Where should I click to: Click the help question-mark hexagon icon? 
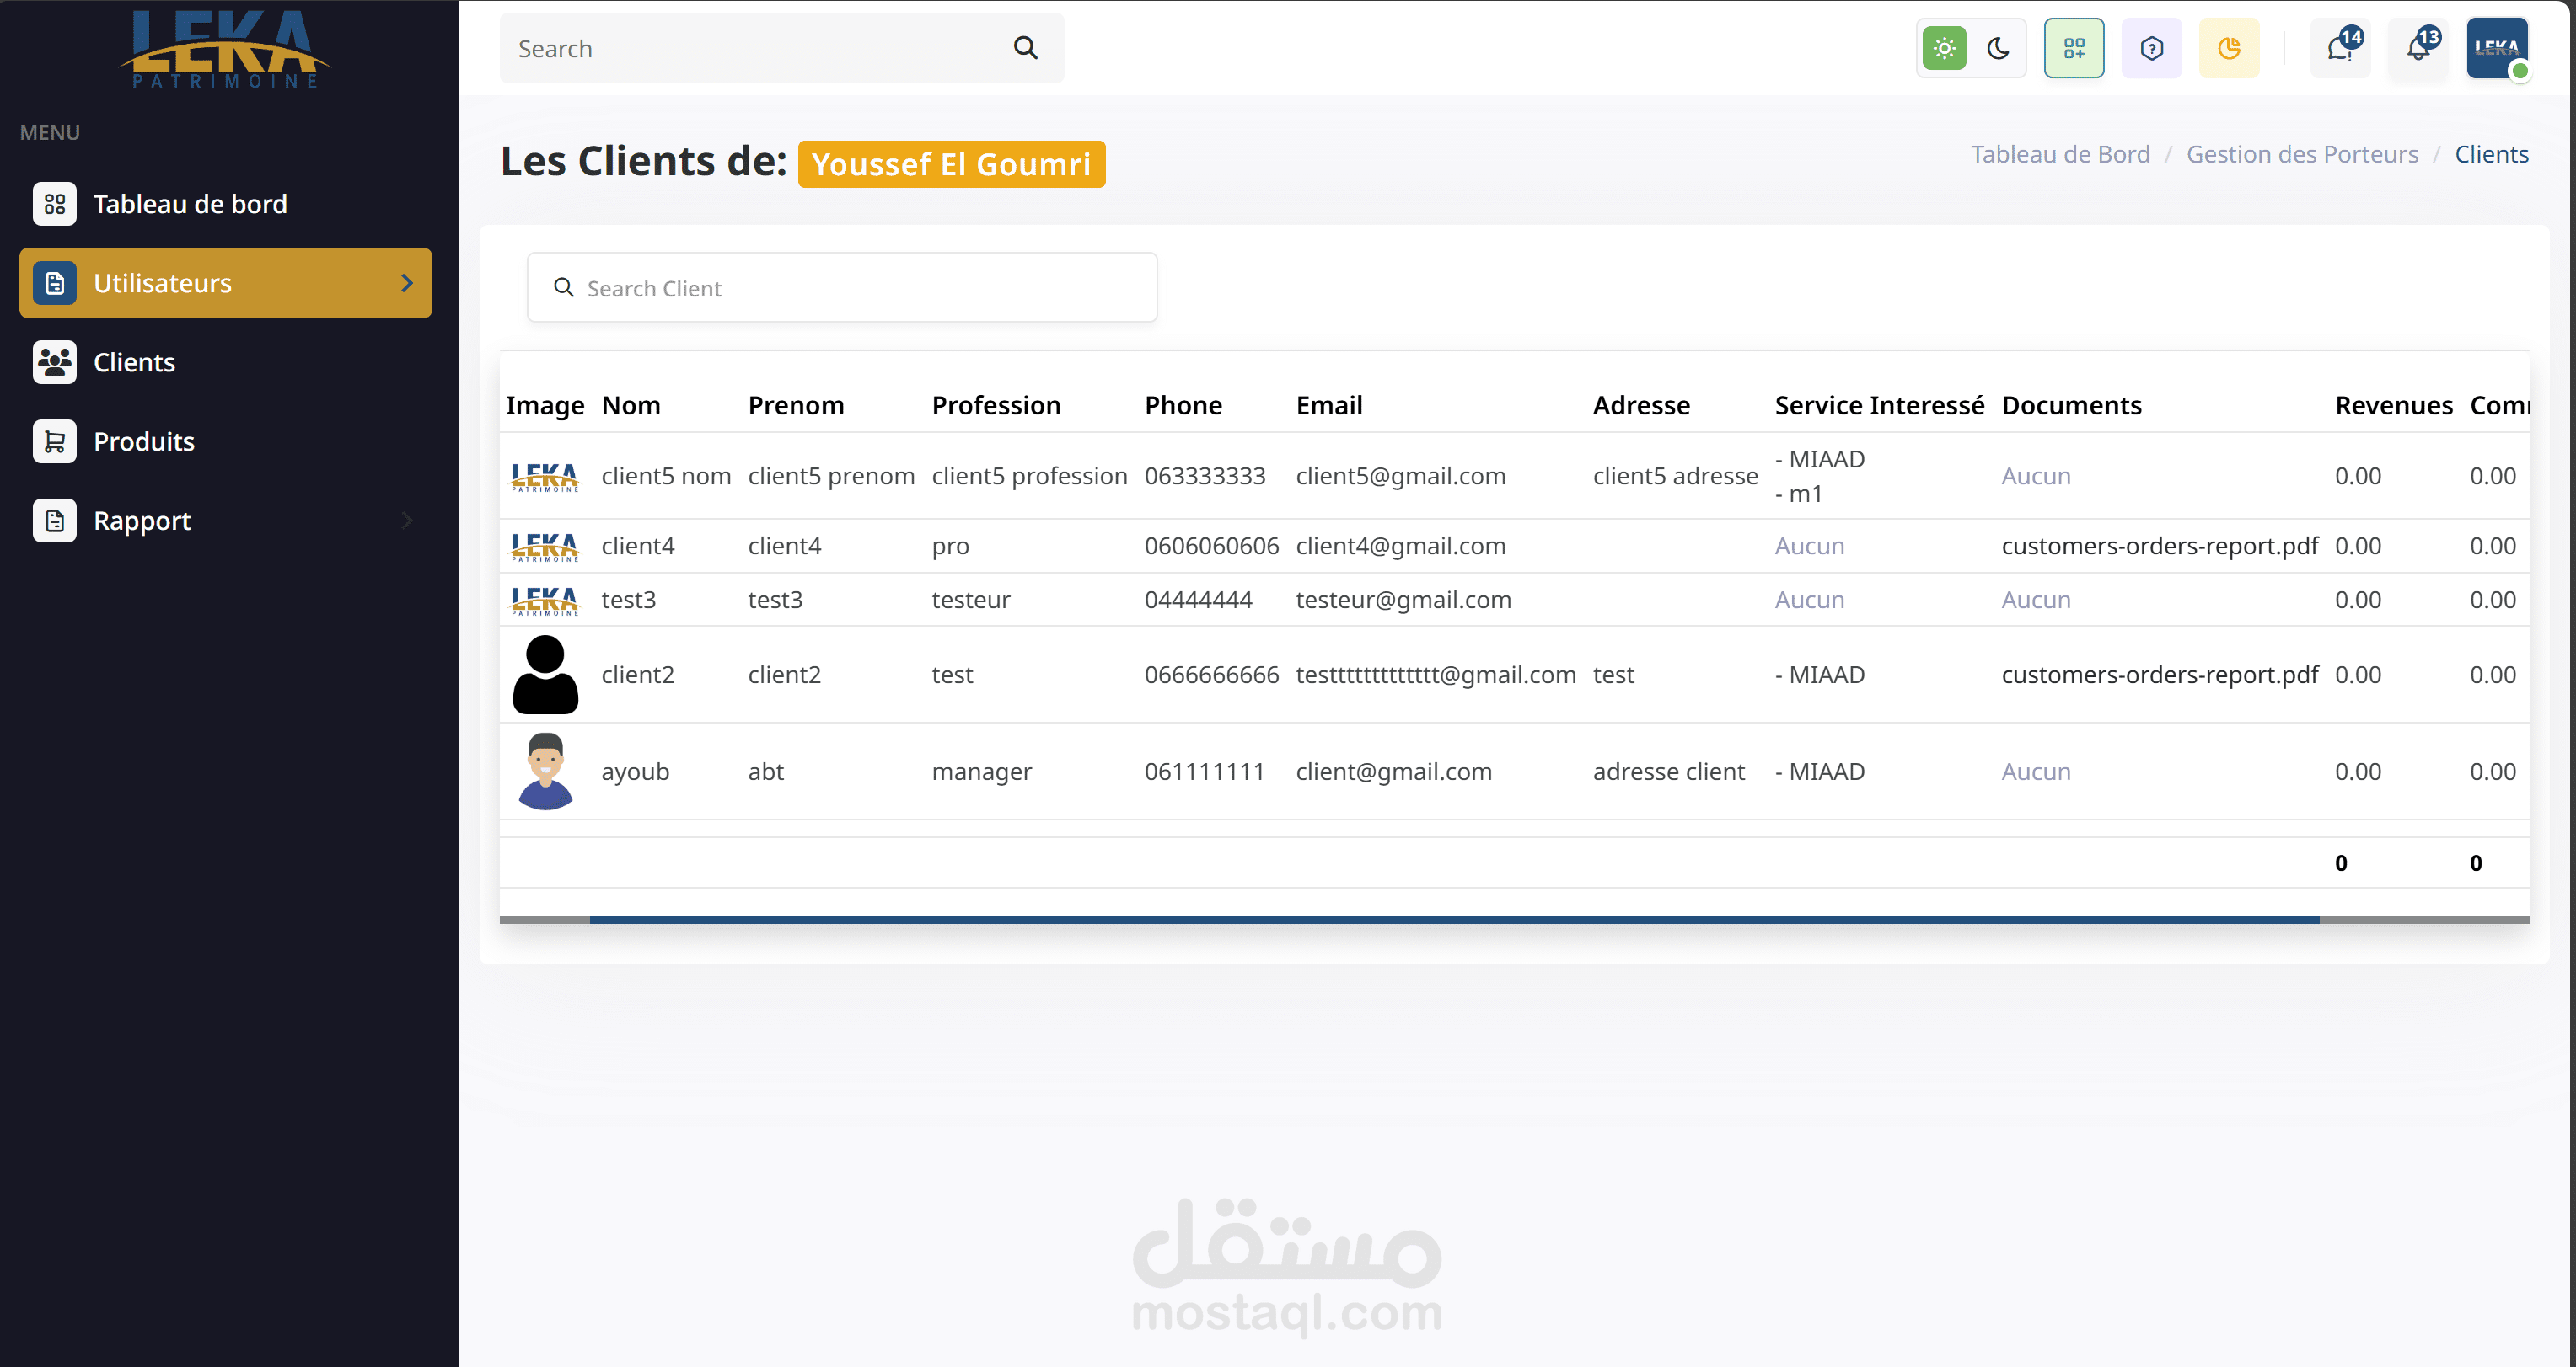(x=2152, y=48)
